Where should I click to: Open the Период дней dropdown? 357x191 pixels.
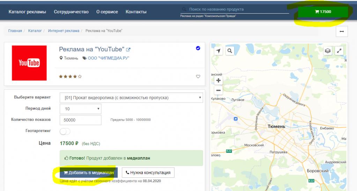click(81, 109)
